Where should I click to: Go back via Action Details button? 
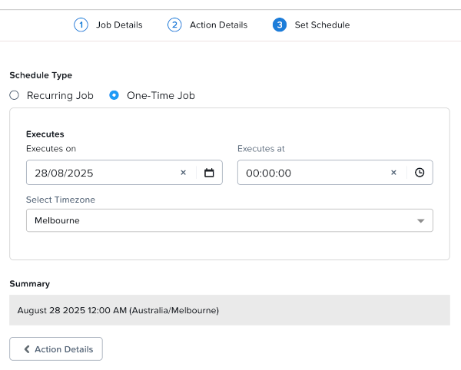point(56,349)
